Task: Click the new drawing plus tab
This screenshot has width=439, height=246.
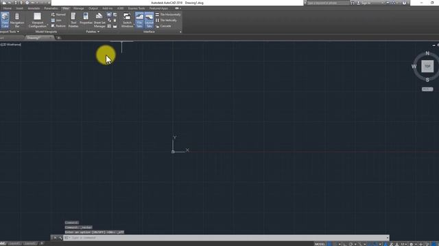Action: (58, 38)
